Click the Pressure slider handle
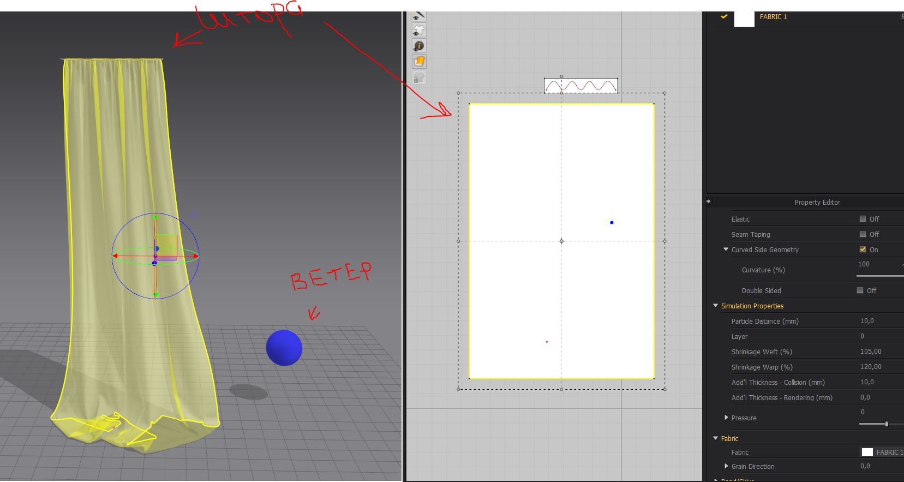904x482 pixels. [x=887, y=424]
